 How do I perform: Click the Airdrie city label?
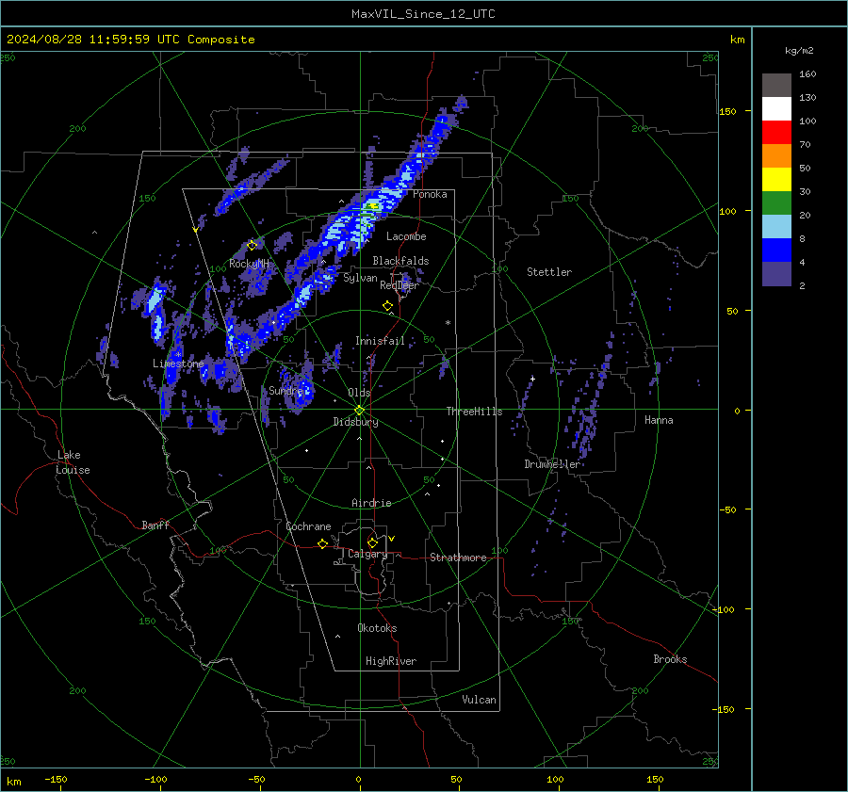coord(371,503)
